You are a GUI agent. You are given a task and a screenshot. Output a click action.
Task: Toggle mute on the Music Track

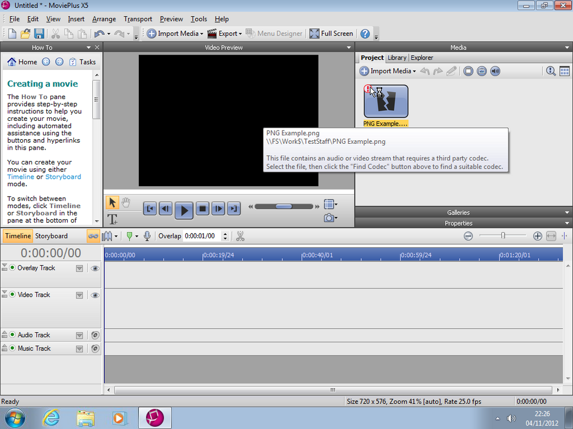[95, 349]
